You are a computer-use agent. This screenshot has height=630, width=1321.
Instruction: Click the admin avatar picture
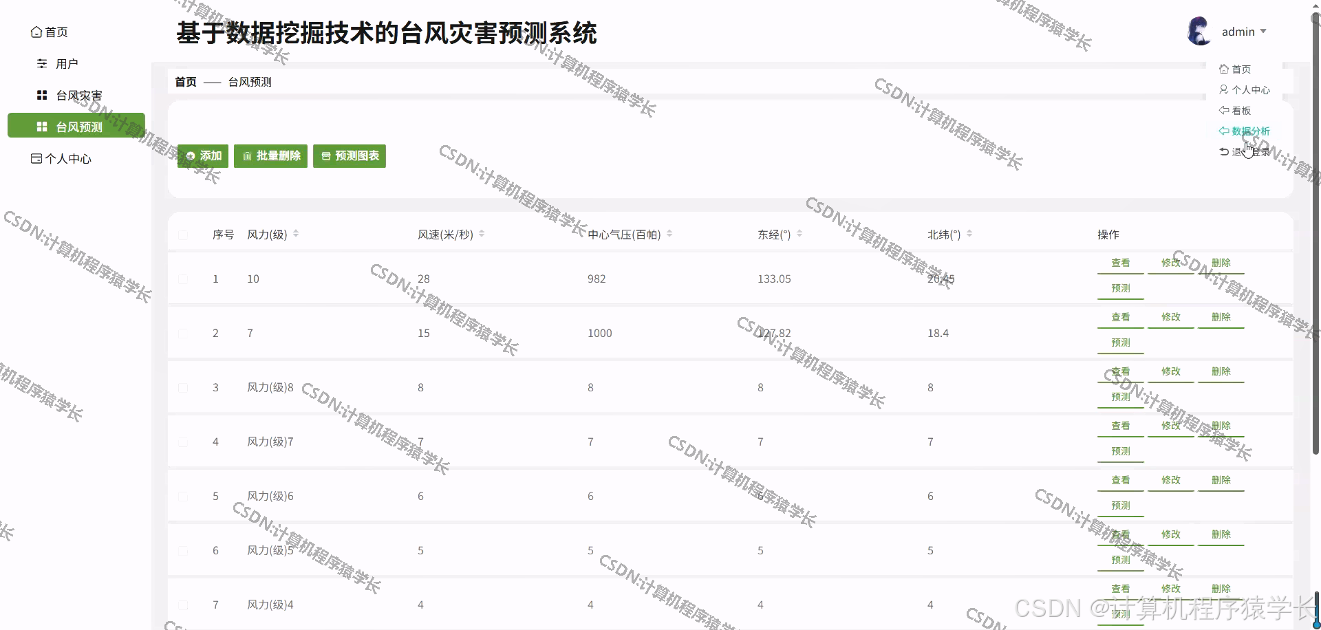(x=1199, y=32)
